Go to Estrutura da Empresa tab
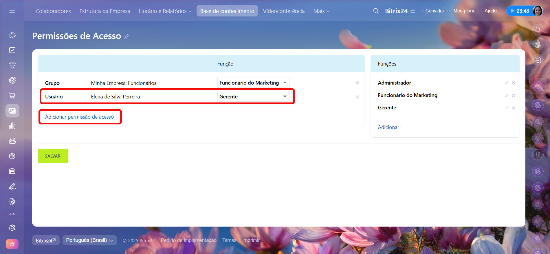The height and width of the screenshot is (254, 550). 105,11
